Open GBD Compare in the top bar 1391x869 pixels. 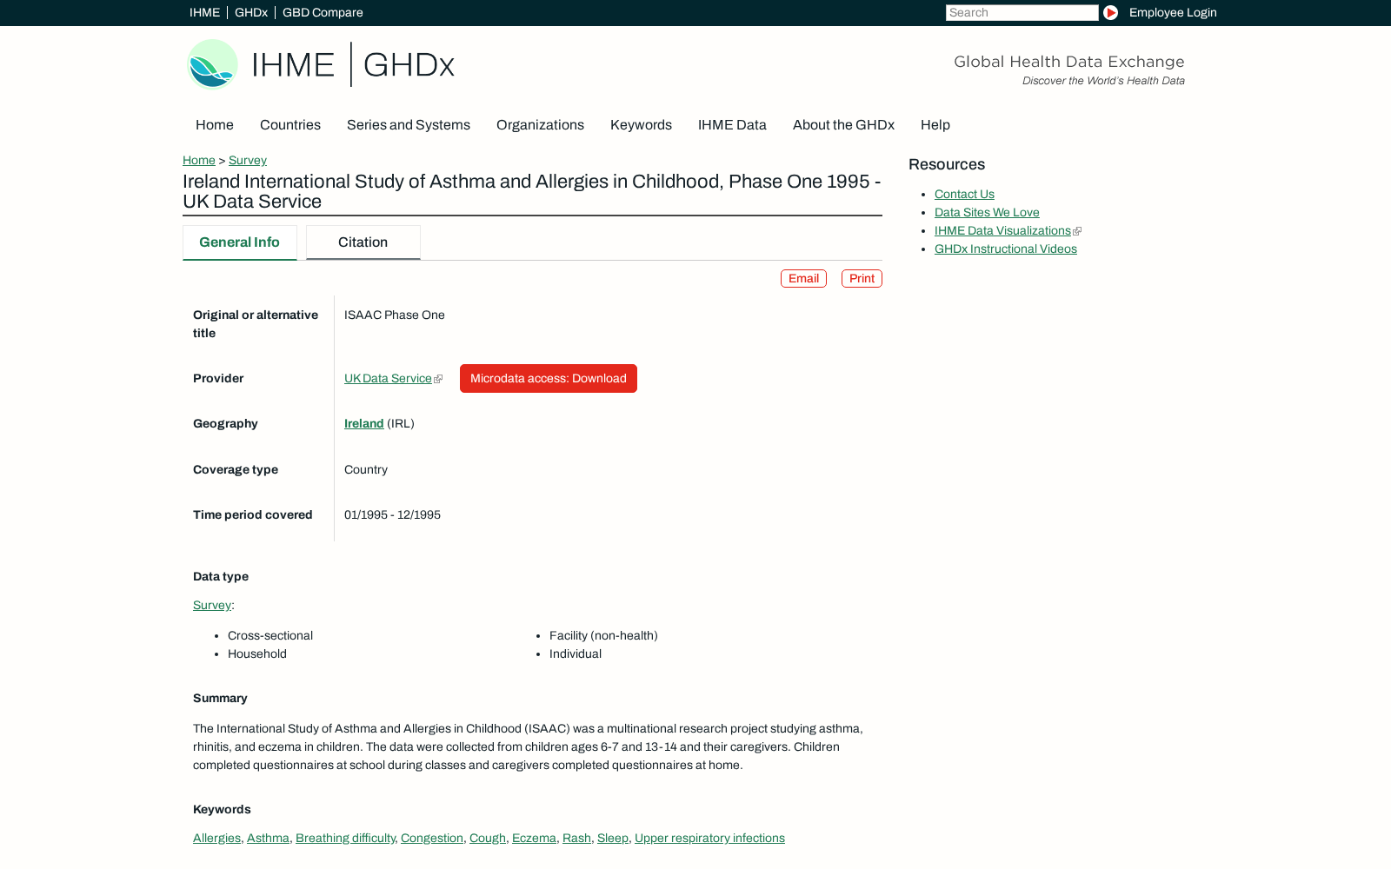pyautogui.click(x=323, y=12)
